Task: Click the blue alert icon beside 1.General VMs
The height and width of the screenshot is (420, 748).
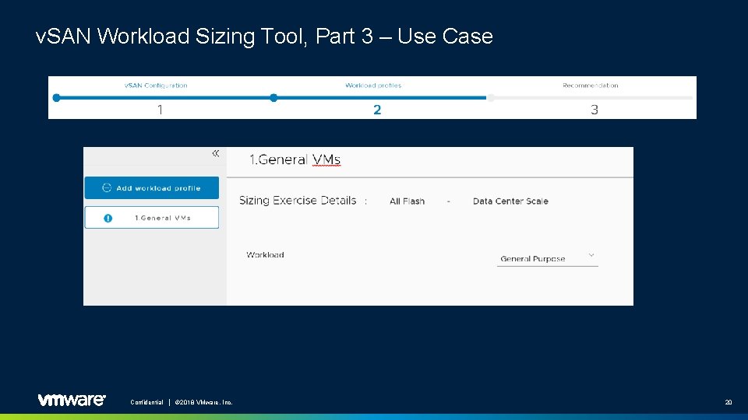Action: click(108, 218)
